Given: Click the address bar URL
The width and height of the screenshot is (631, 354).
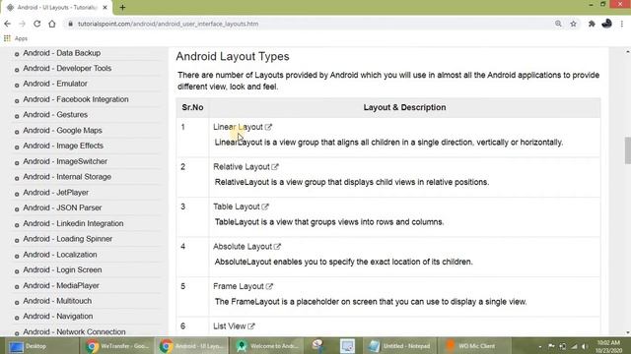Looking at the screenshot, I should [169, 24].
